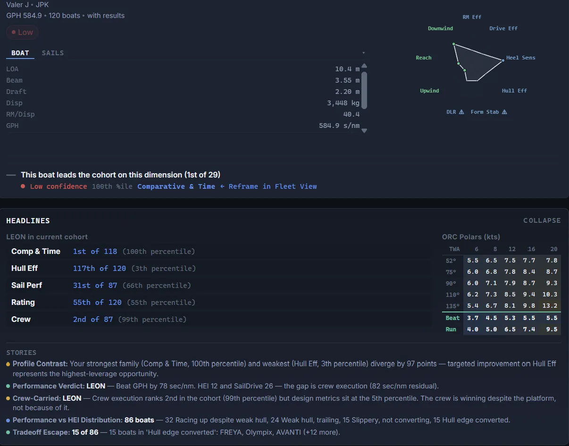This screenshot has height=446, width=569.
Task: Click the ORC Polars (kts) heading
Action: (471, 237)
